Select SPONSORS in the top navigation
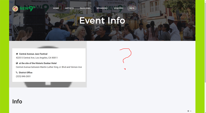206x113 pixels. point(102,8)
